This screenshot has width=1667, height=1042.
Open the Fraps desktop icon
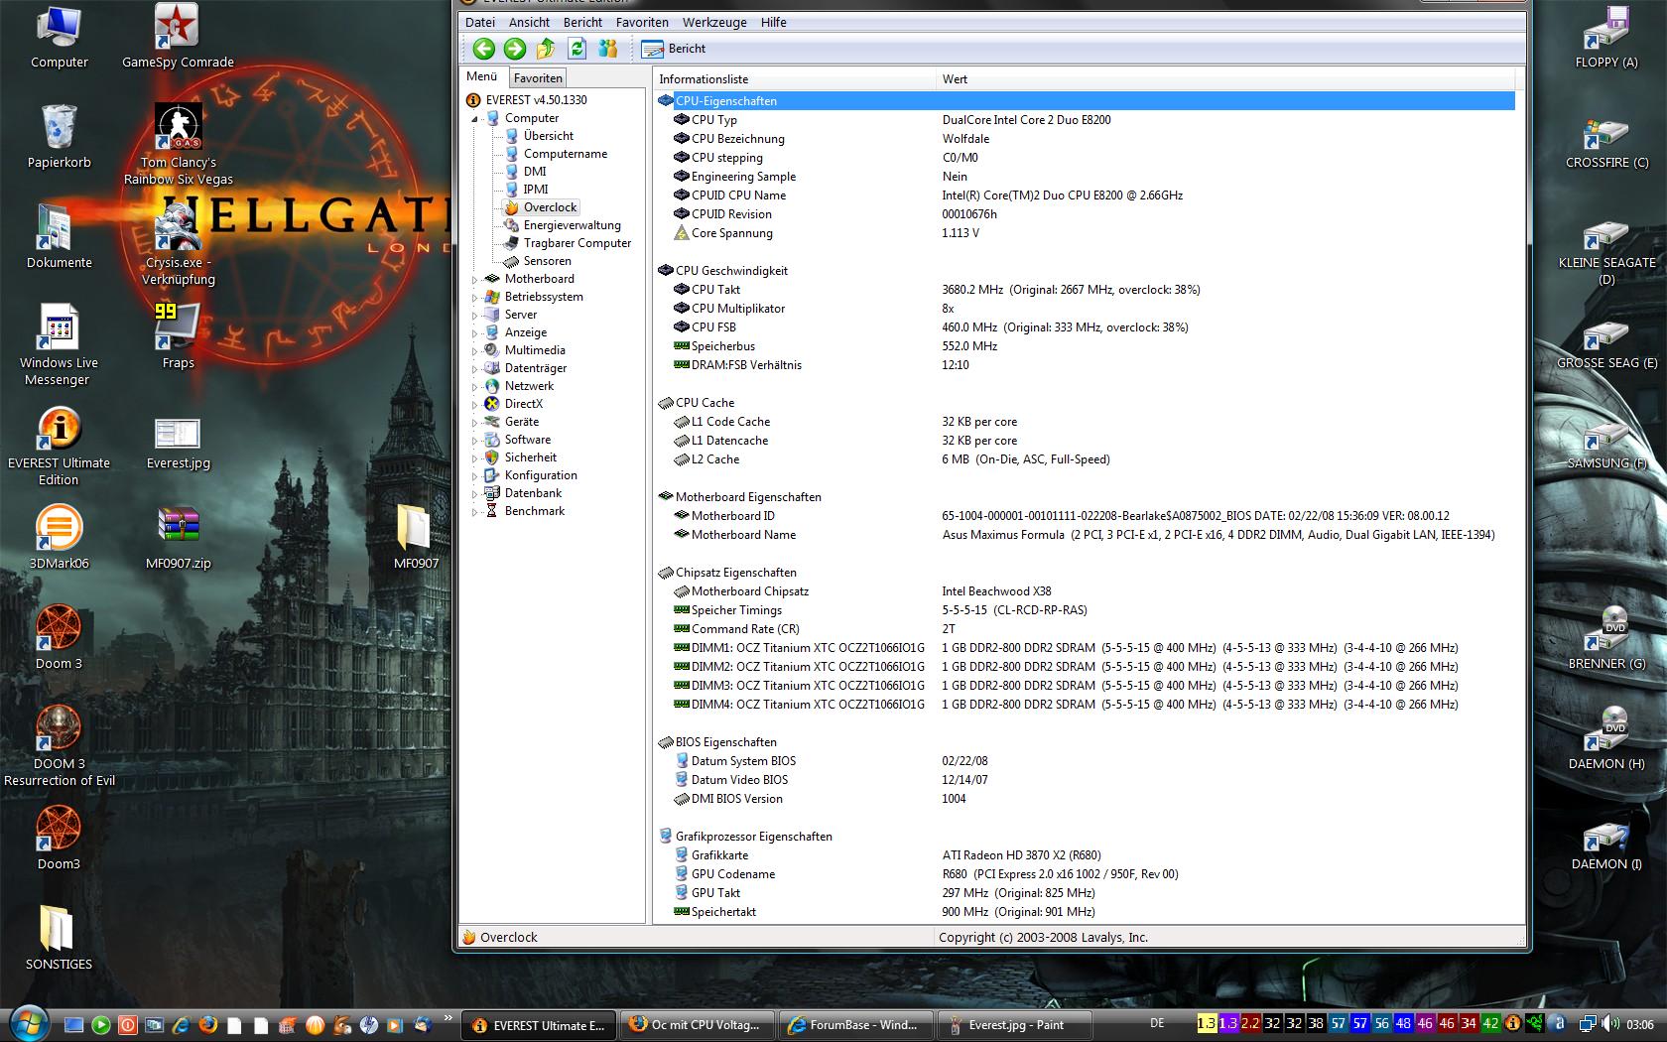pos(179,337)
